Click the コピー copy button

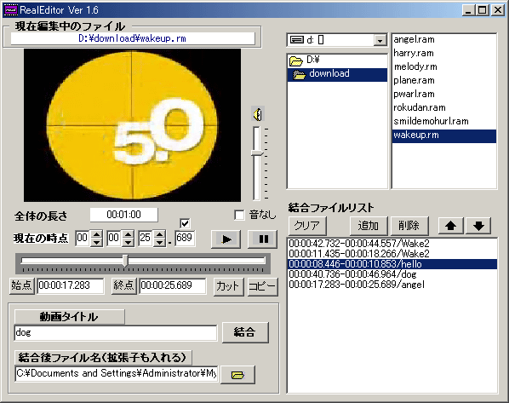(262, 286)
